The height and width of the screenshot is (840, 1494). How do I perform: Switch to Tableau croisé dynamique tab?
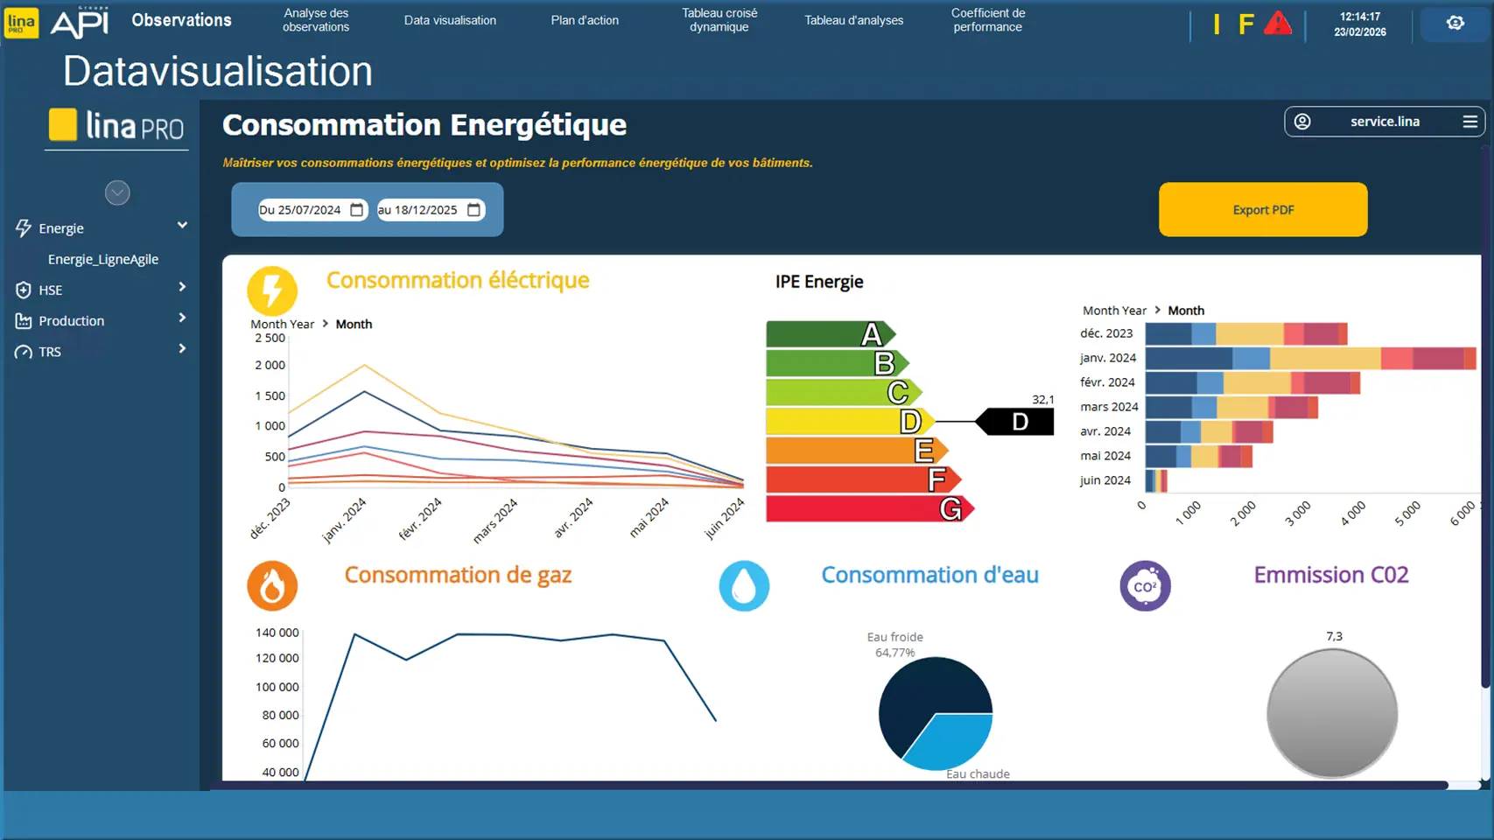(x=719, y=20)
